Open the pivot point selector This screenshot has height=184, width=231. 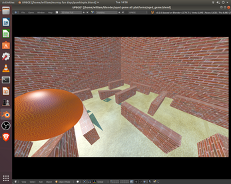84,182
